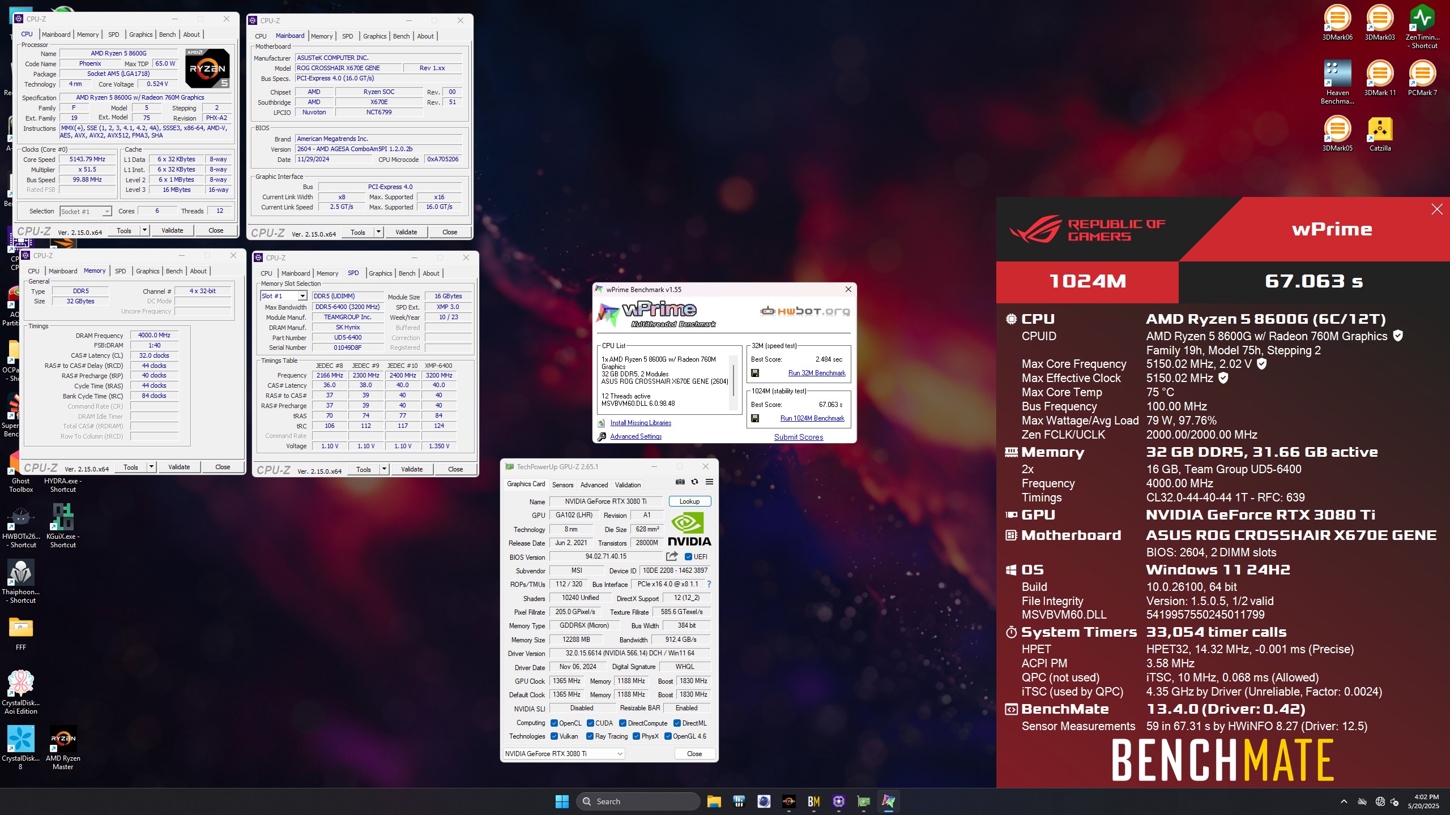Toggle the OpenGL 4.6 checkbox in GPU-Z
The image size is (1450, 815).
[x=668, y=736]
